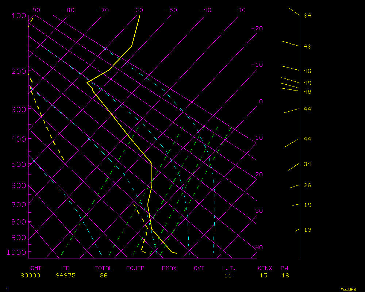Click the TOTAL index header
The width and height of the screenshot is (365, 292).
[104, 268]
